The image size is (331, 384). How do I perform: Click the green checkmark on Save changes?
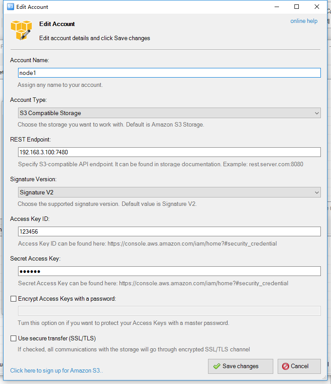216,366
